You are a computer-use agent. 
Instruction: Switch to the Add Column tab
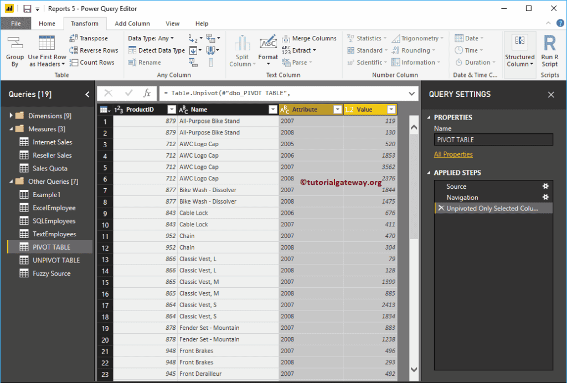(x=132, y=24)
